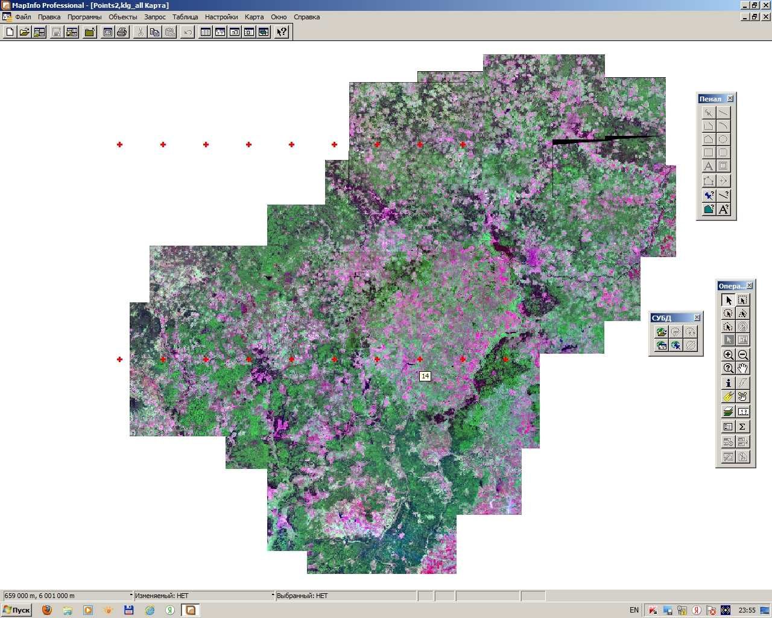Expand the Изменяемый layer dropdown
This screenshot has width=772, height=618.
coord(273,595)
